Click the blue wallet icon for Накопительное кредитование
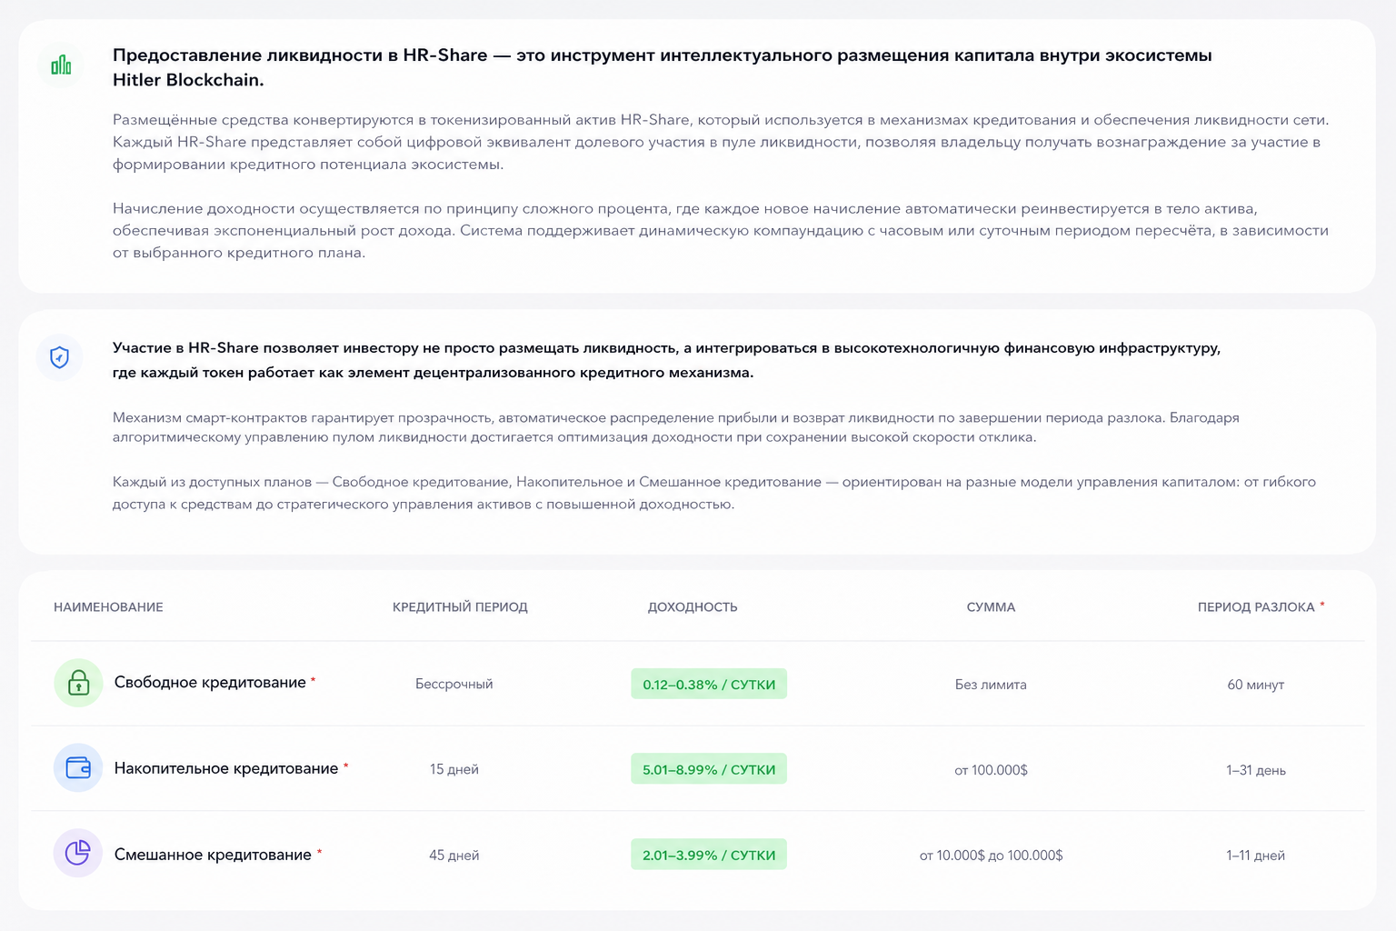The height and width of the screenshot is (931, 1396). click(x=78, y=768)
